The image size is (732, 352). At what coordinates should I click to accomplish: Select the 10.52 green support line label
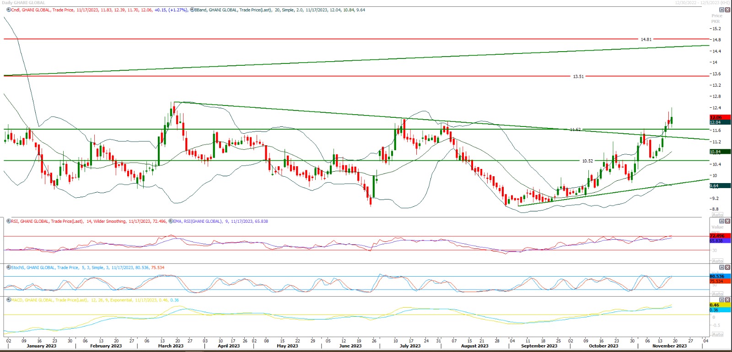tap(587, 161)
